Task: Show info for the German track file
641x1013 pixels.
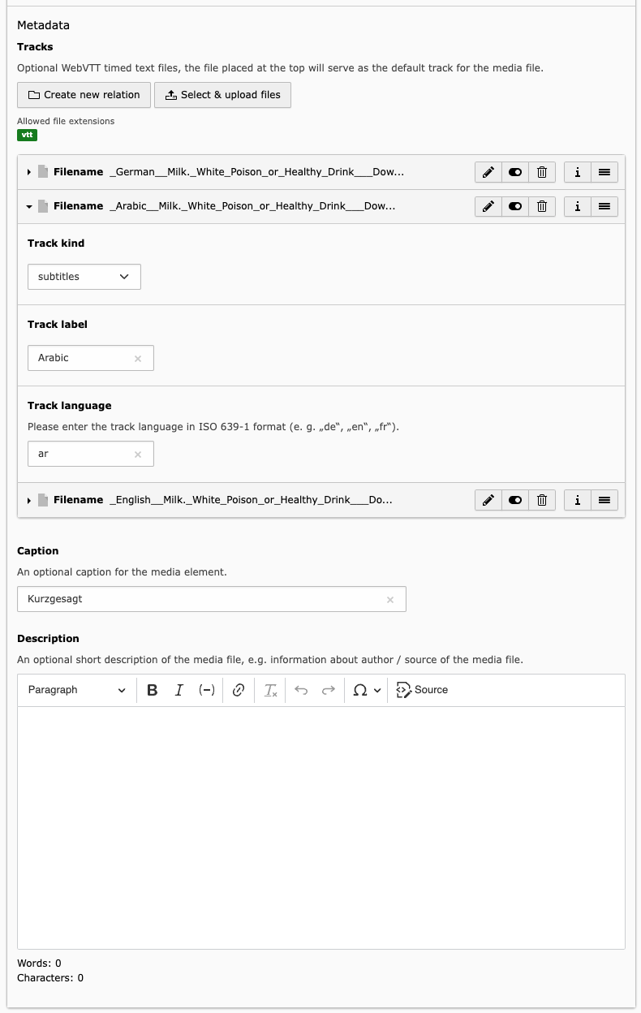Action: (x=577, y=172)
